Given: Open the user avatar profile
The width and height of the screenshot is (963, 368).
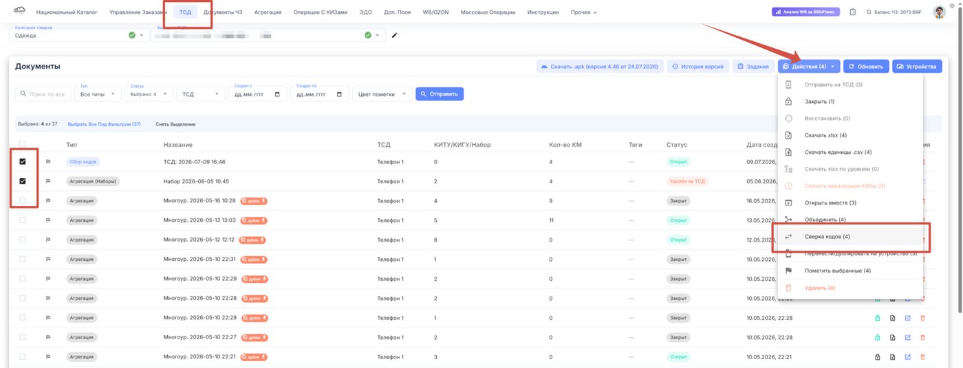Looking at the screenshot, I should click(939, 12).
